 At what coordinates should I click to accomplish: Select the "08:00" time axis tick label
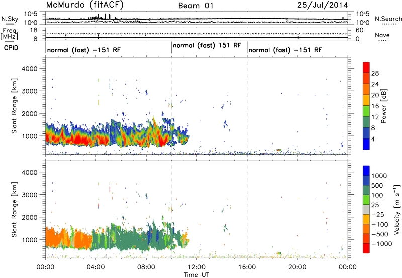146,267
